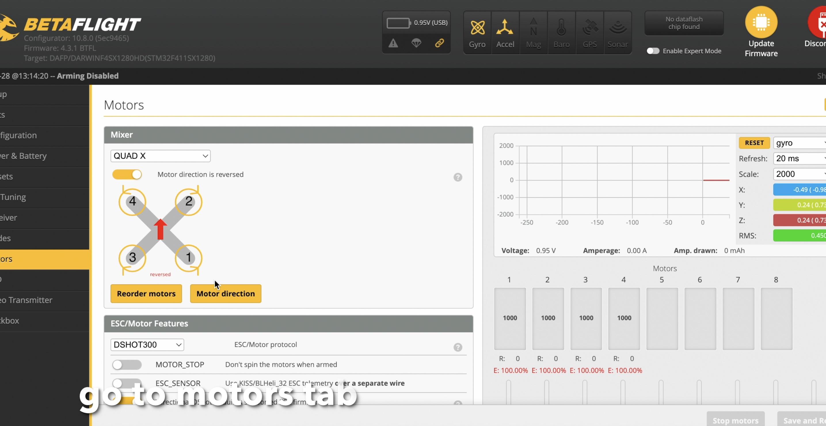The width and height of the screenshot is (826, 426).
Task: Enable the MOTOR_STOP switch
Action: point(127,364)
